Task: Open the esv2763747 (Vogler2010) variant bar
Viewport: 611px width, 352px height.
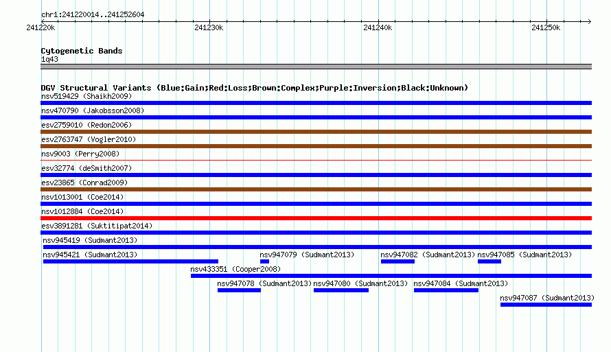Action: point(316,146)
